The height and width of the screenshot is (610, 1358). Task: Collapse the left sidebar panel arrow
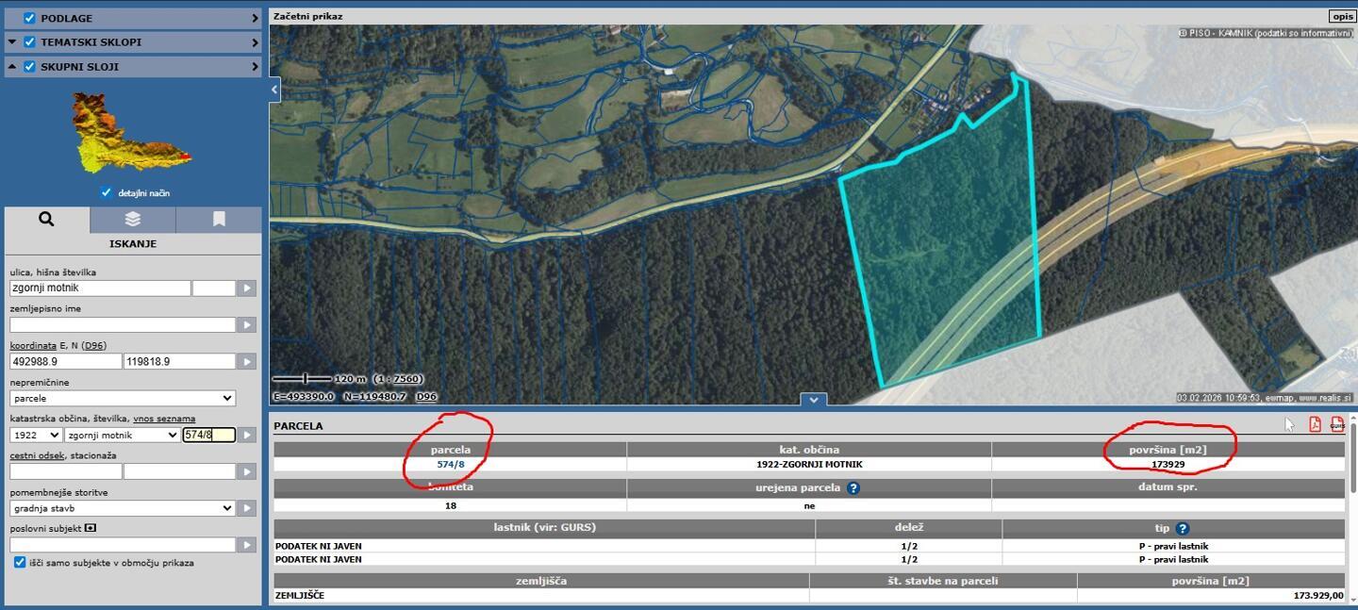(x=275, y=90)
